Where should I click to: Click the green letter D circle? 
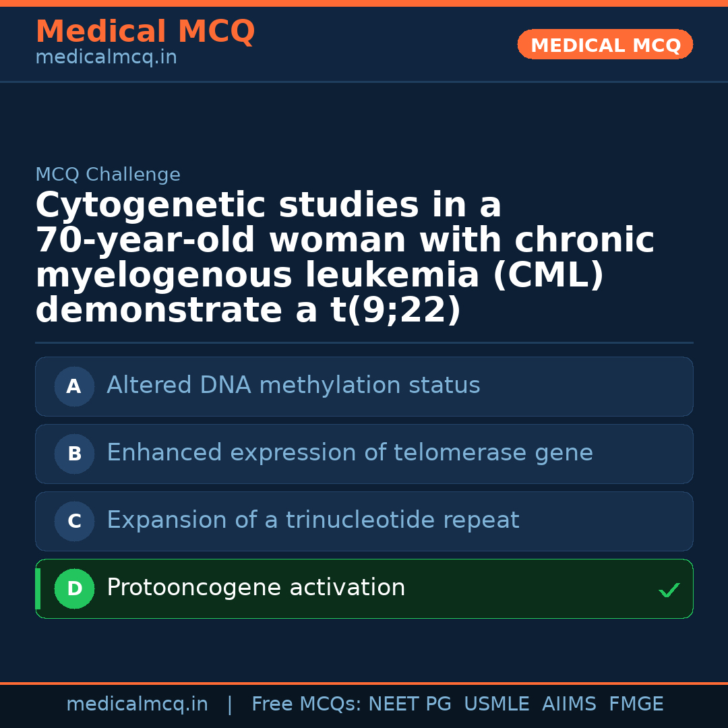coord(74,588)
